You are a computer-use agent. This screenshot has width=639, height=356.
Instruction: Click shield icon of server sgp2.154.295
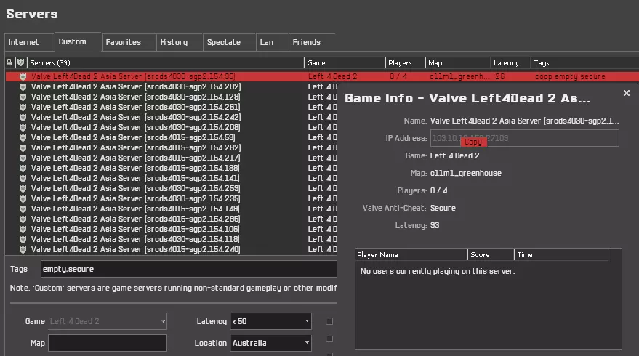click(23, 219)
